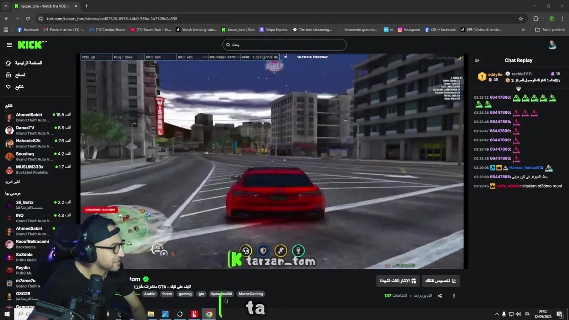
Task: Open the Creator Studio bookmark
Action: pos(107,30)
